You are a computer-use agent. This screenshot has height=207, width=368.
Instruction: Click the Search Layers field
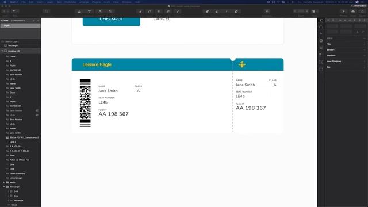click(x=21, y=41)
